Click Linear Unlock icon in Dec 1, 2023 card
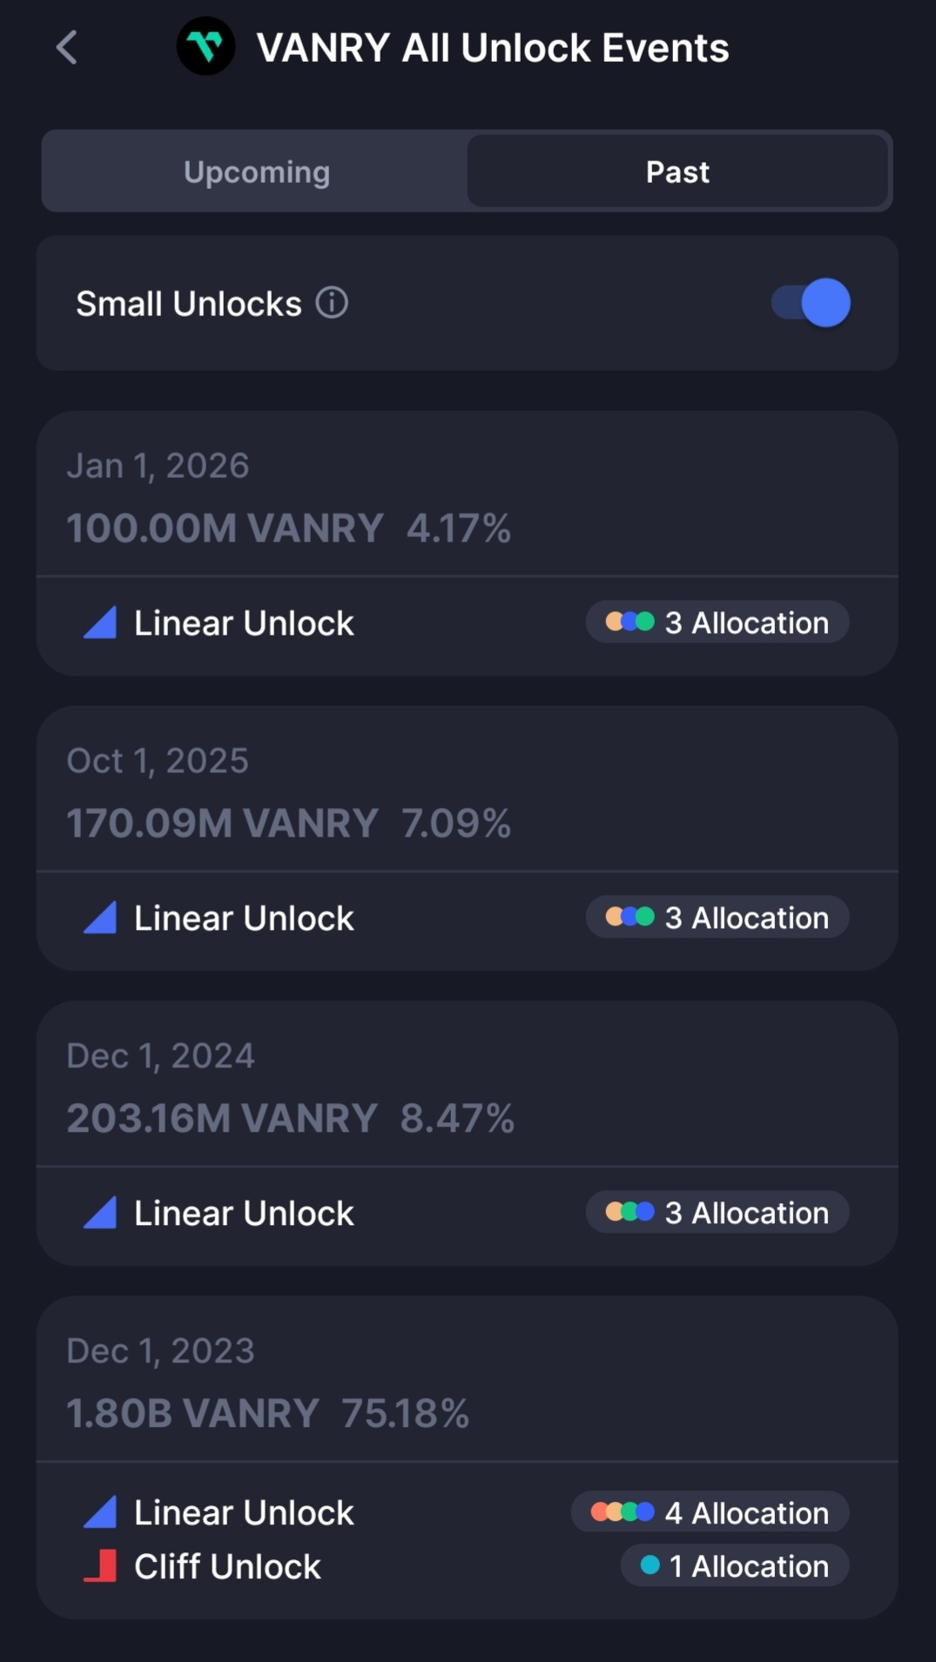This screenshot has height=1662, width=936. coord(100,1513)
